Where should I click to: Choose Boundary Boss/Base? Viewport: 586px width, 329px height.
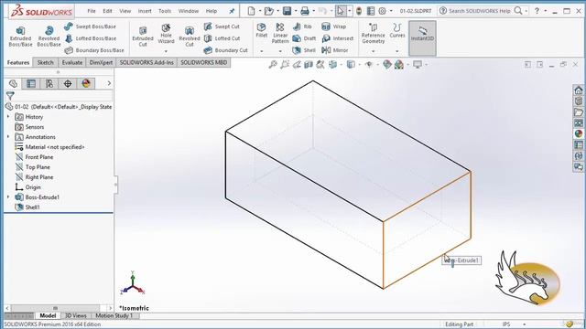[93, 50]
